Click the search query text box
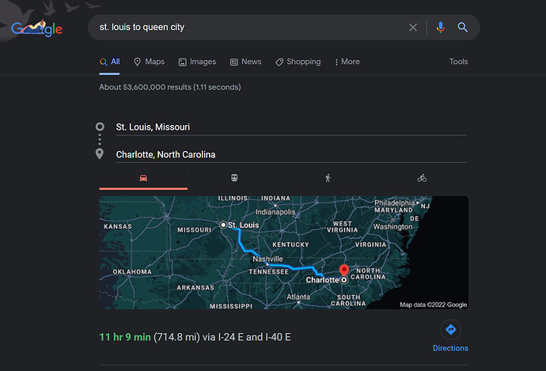Image resolution: width=546 pixels, height=371 pixels. tap(245, 28)
